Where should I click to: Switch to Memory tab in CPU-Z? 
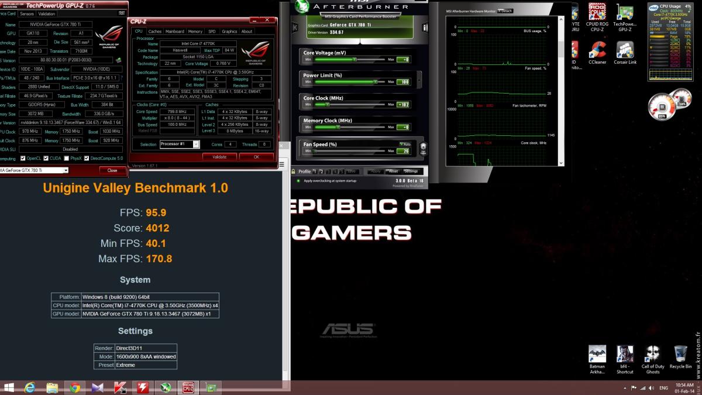195,32
